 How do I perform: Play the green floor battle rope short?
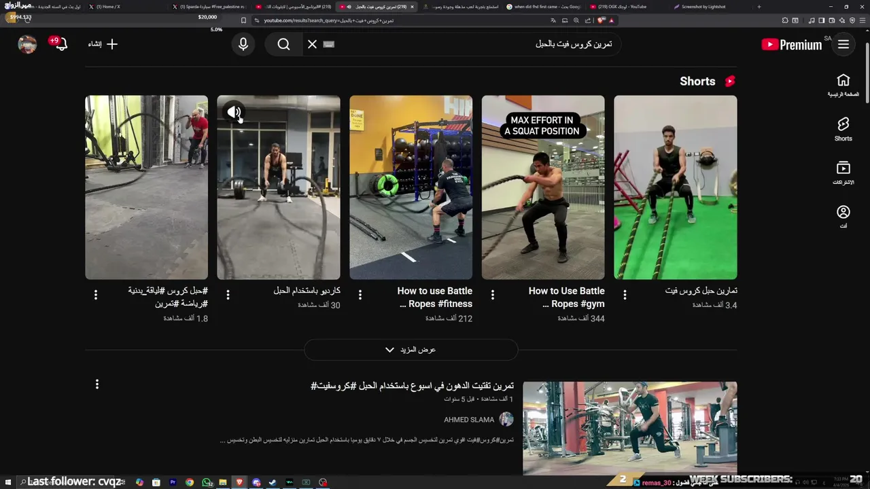click(675, 187)
